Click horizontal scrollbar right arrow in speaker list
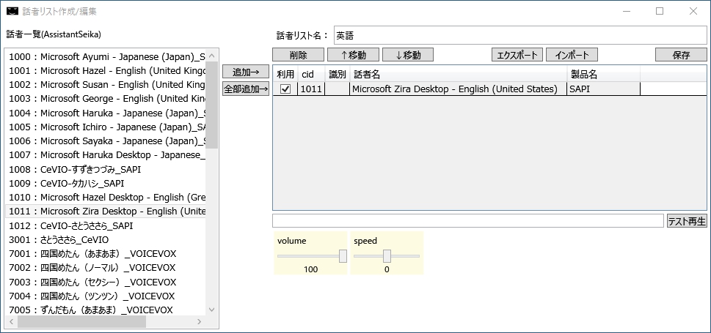 tap(200, 322)
